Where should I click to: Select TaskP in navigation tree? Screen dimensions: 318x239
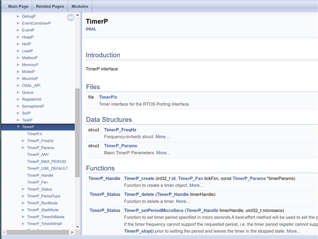coord(27,120)
